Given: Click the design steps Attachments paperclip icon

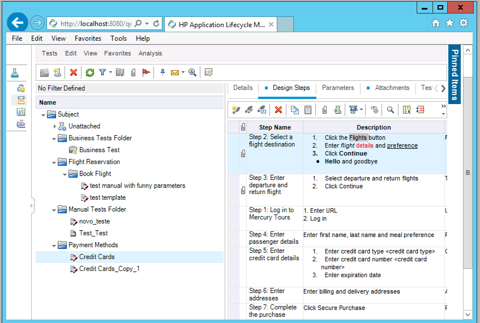Looking at the screenshot, I should (325, 110).
